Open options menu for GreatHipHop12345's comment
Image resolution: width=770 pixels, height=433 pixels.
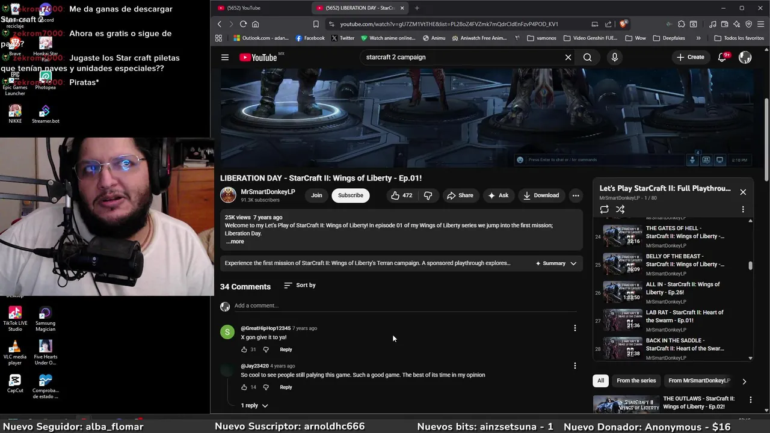click(x=575, y=328)
